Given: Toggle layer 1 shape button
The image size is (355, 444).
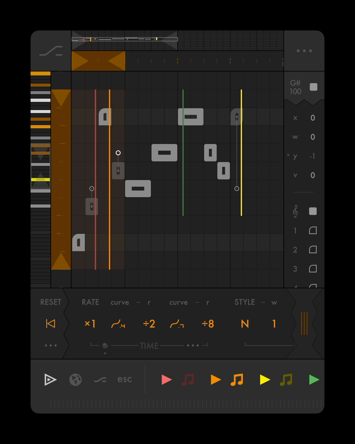Looking at the screenshot, I should (x=313, y=231).
